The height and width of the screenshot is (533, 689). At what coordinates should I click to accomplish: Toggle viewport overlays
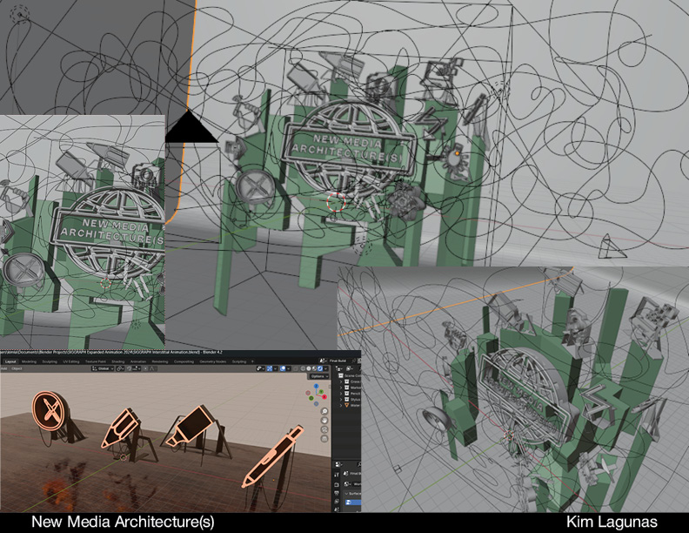pos(283,368)
